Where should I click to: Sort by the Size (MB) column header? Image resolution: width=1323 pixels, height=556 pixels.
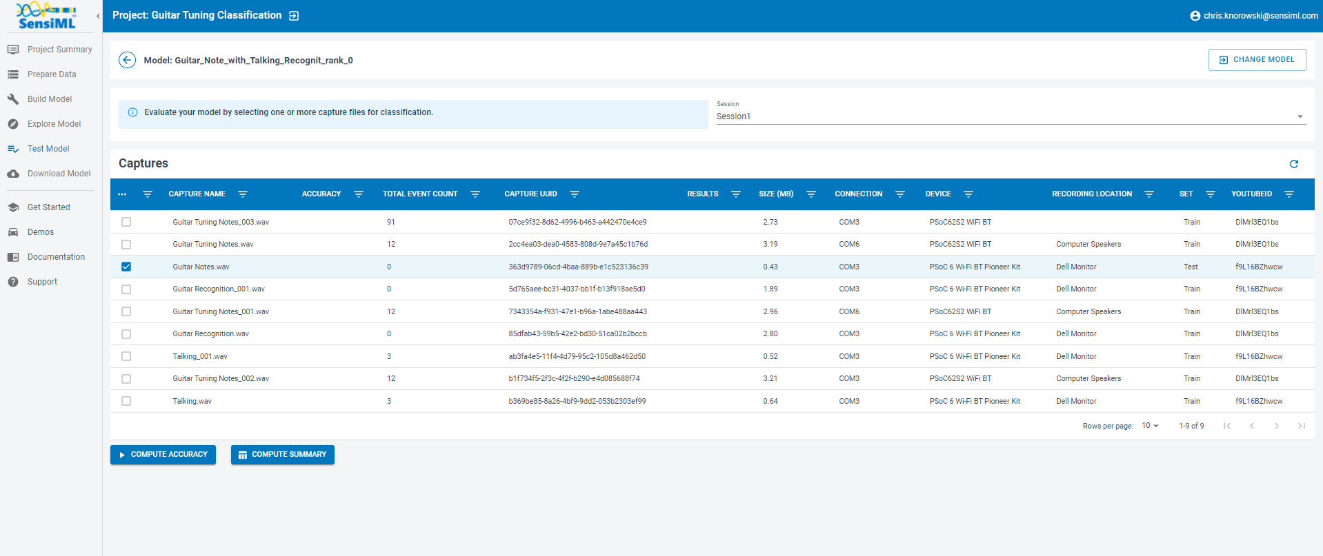click(x=776, y=194)
